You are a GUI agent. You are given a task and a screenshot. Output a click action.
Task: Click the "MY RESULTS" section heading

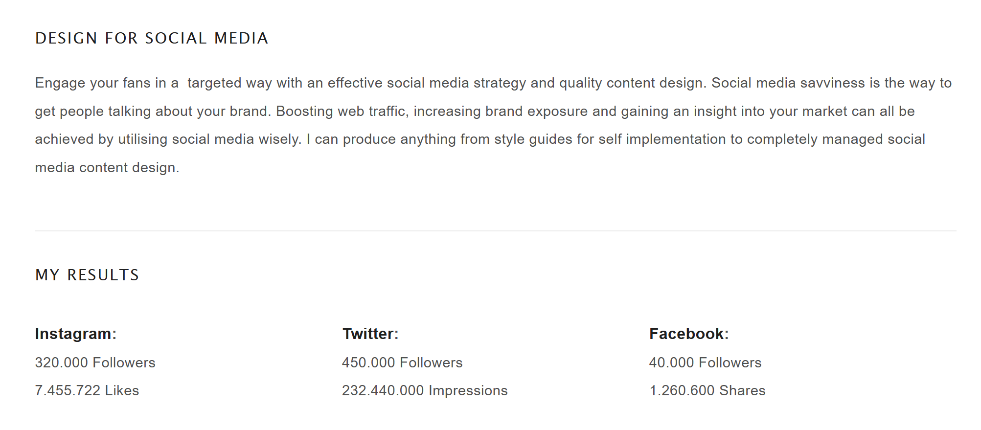[87, 275]
